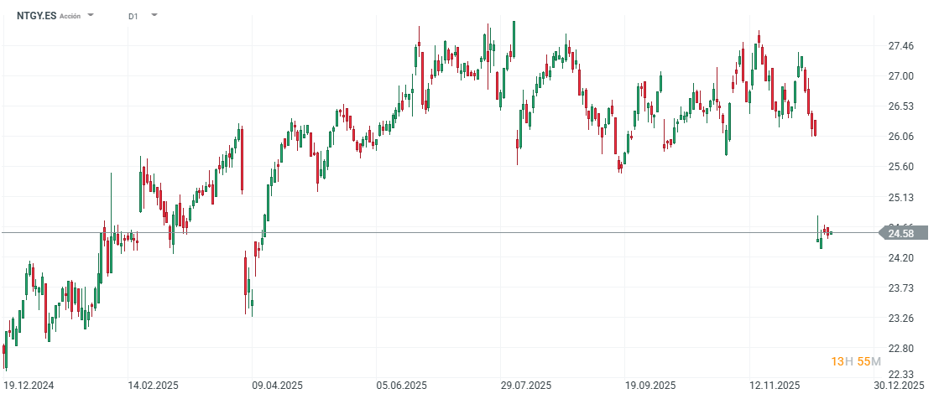Screen dimensions: 939x399
Task: Select the 14.02.2025 date on time axis
Action: point(154,386)
